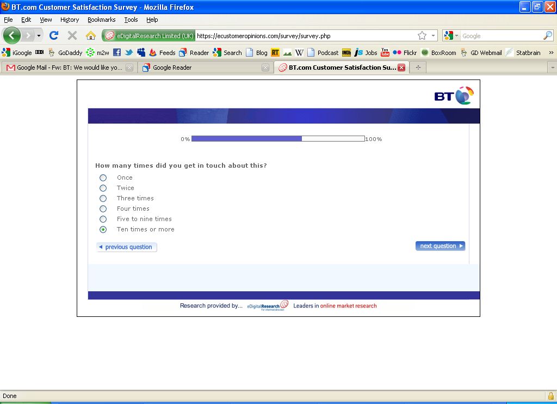The image size is (557, 404).
Task: Open the Bookmarks menu
Action: [101, 20]
